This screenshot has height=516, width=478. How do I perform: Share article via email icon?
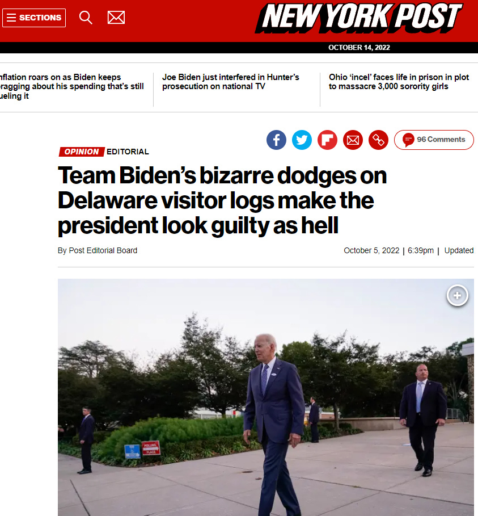(353, 140)
